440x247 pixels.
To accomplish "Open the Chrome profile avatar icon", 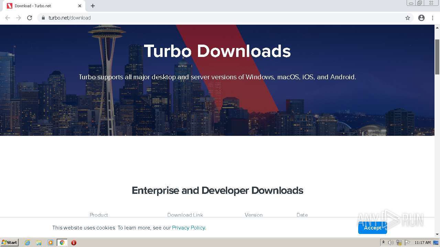I will 421,18.
